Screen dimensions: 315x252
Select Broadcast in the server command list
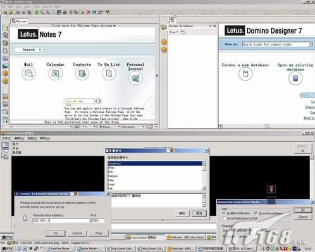coord(155,163)
